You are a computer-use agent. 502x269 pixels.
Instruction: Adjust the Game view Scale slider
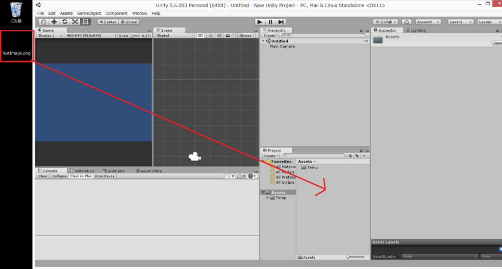click(x=135, y=36)
